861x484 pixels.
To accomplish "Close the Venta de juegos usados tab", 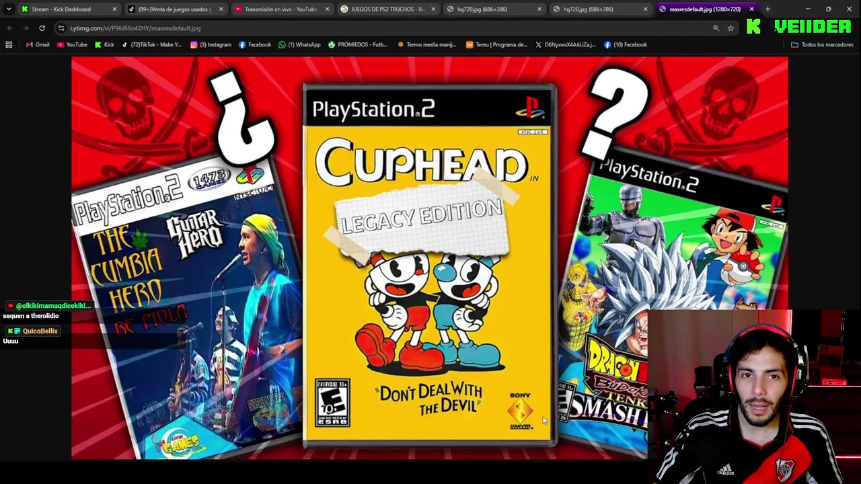I will [221, 9].
